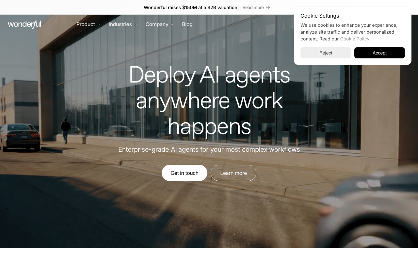Follow the Read more announcement link
This screenshot has width=418, height=261.
pyautogui.click(x=253, y=8)
